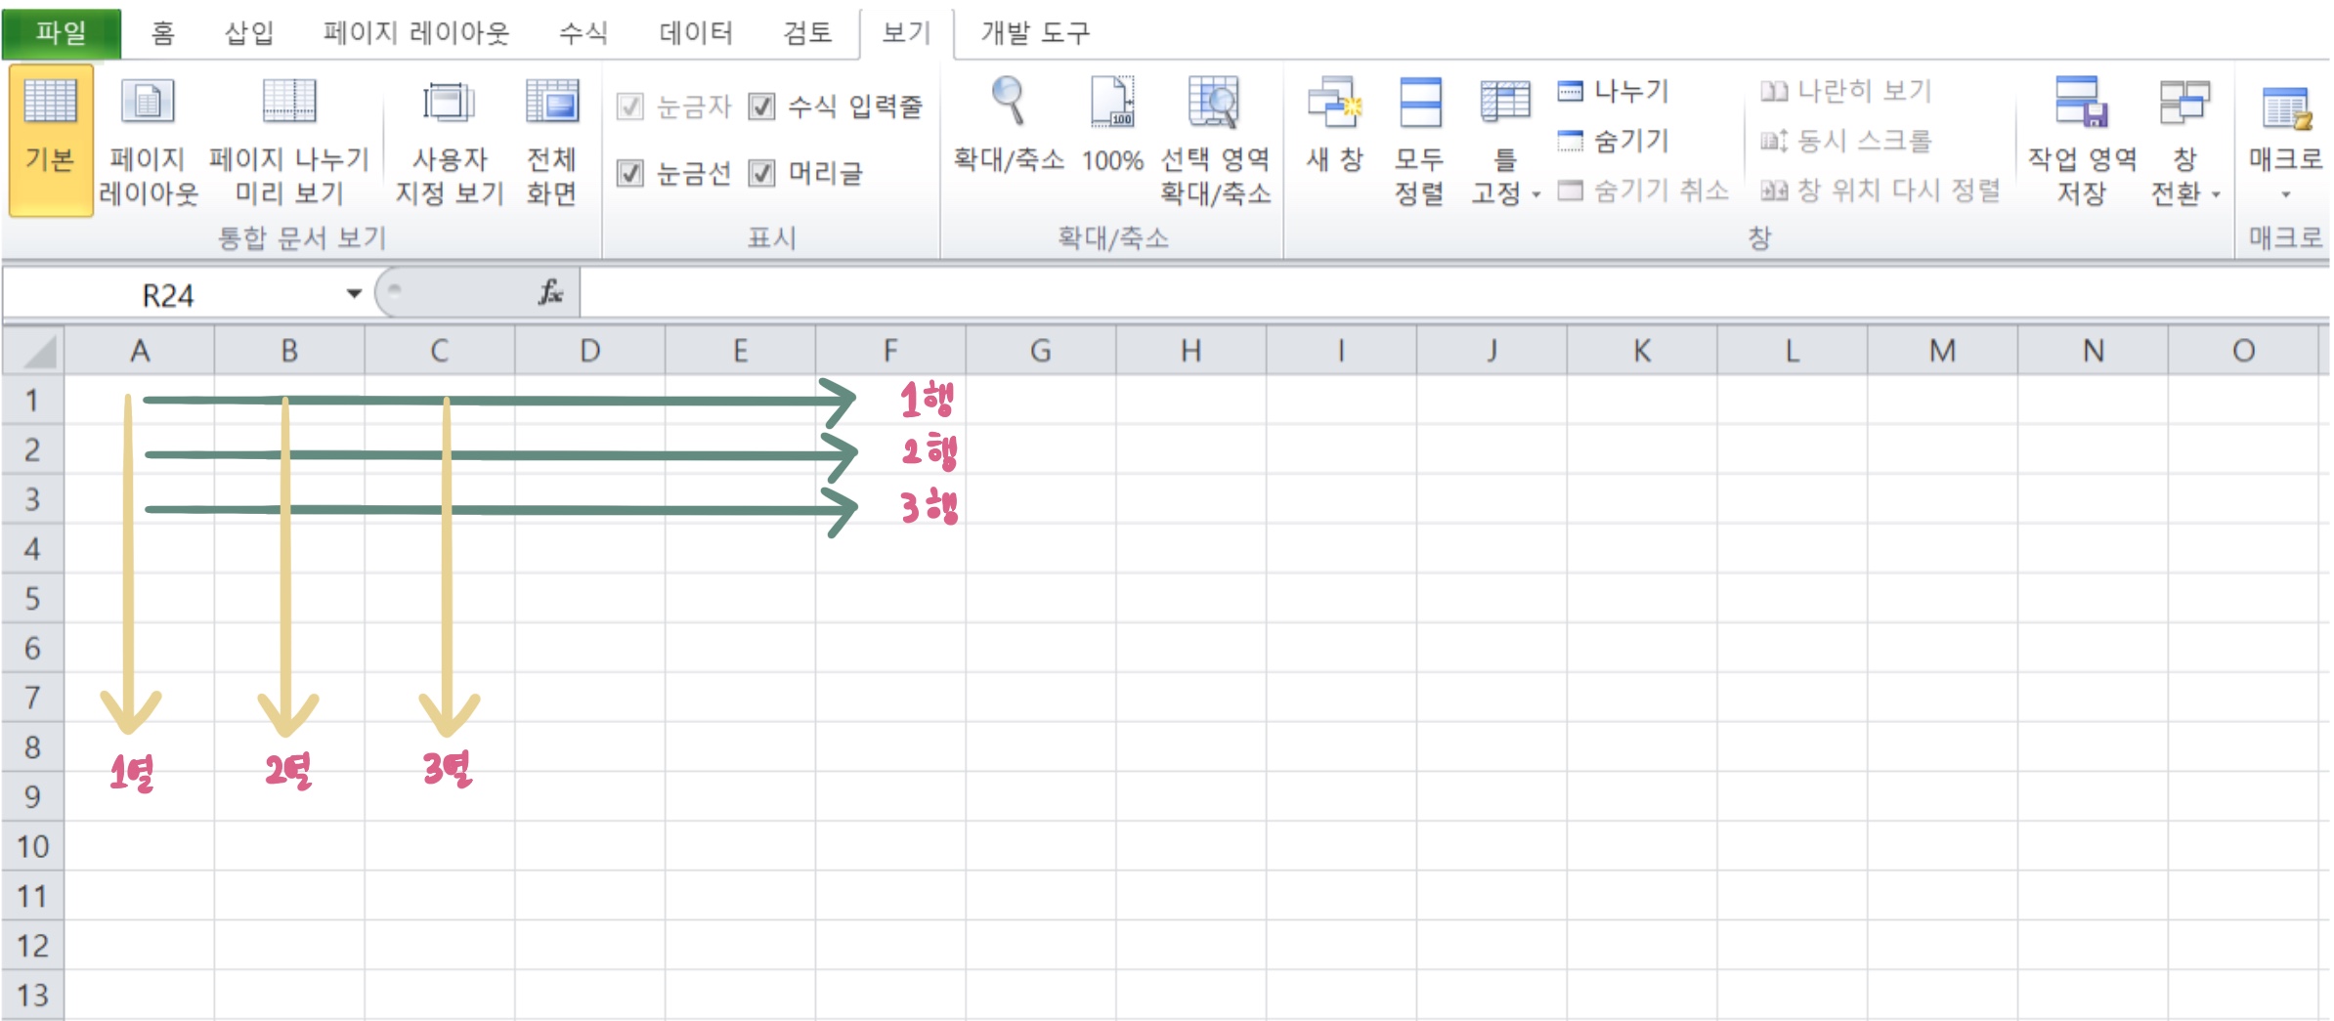2334x1021 pixels.
Task: Select column K header
Action: [1642, 351]
